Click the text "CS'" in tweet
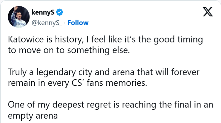221x123 pixels. (77, 83)
